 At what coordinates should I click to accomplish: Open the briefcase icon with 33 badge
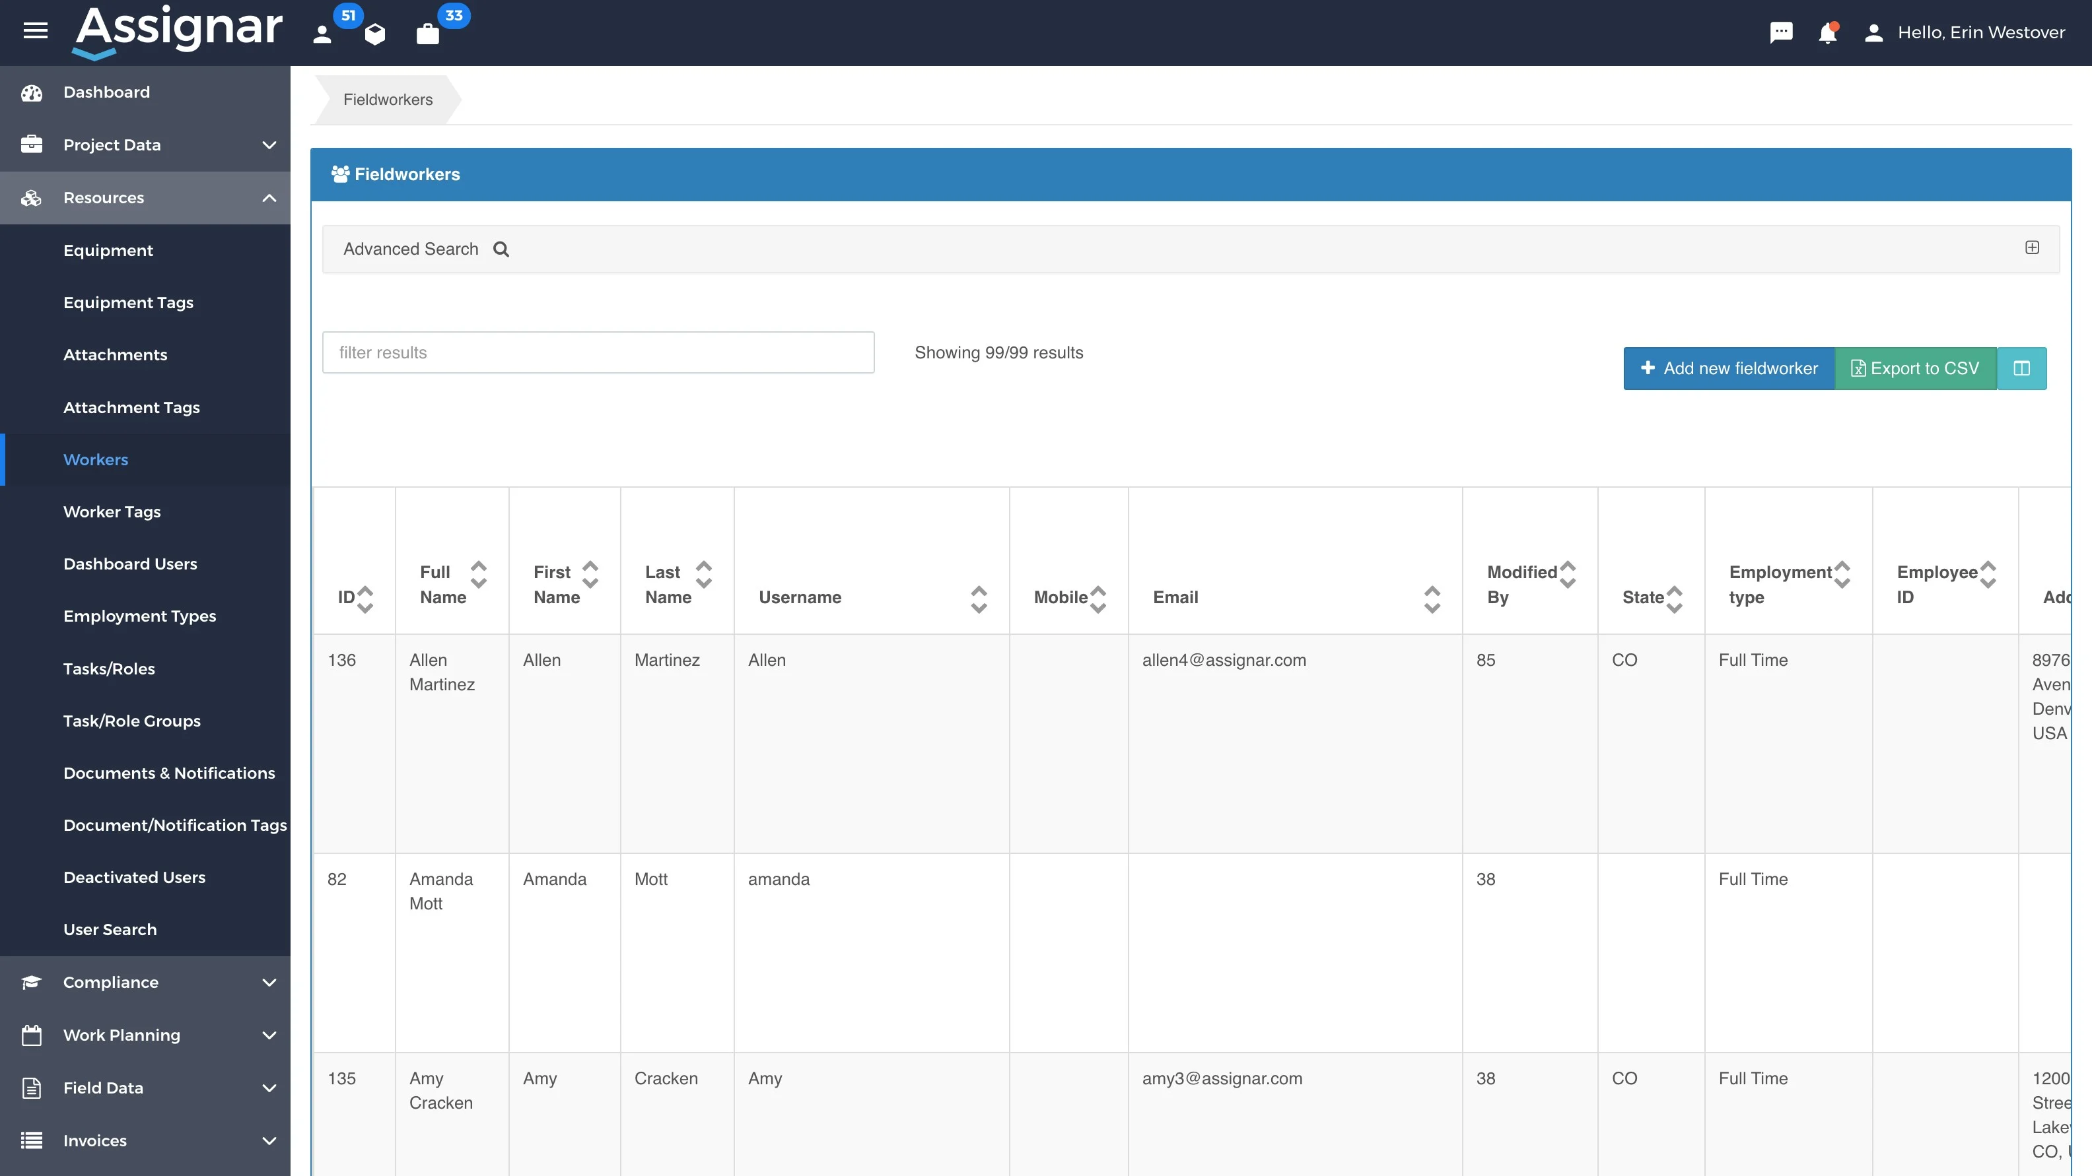click(x=428, y=33)
